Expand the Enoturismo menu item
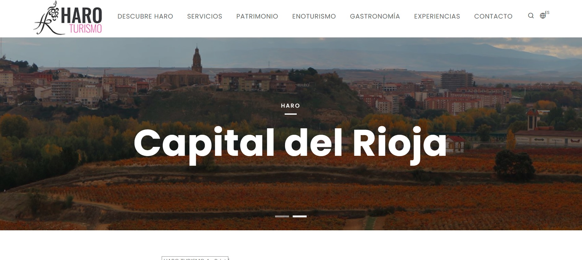The height and width of the screenshot is (260, 582). tap(314, 16)
